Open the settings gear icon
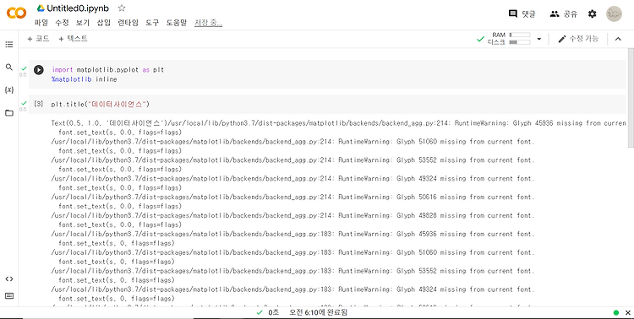 pyautogui.click(x=593, y=14)
